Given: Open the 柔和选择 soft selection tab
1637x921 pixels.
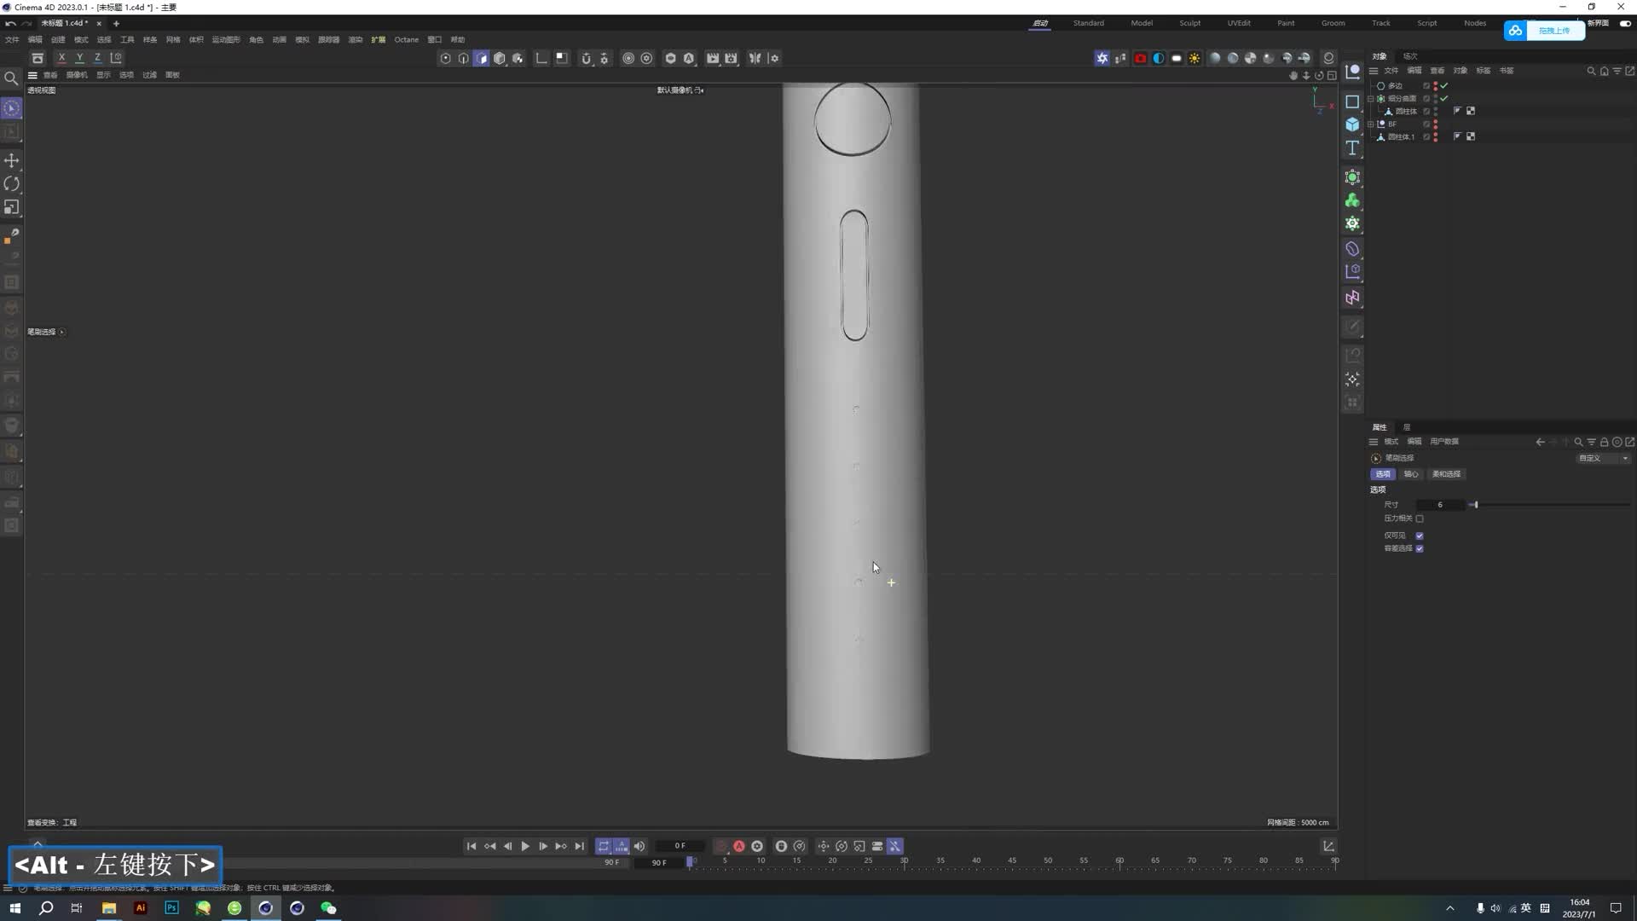Looking at the screenshot, I should click(x=1446, y=474).
